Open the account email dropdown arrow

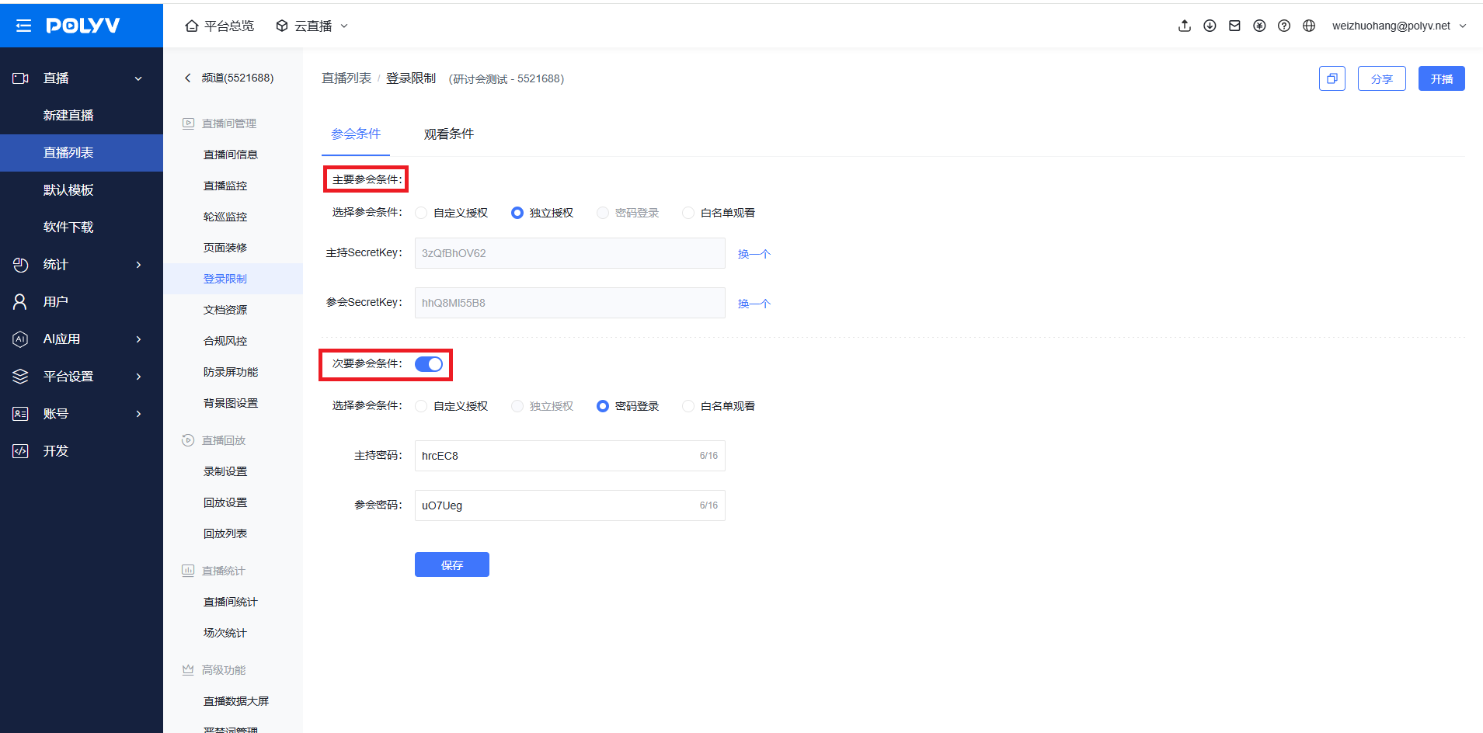1463,26
